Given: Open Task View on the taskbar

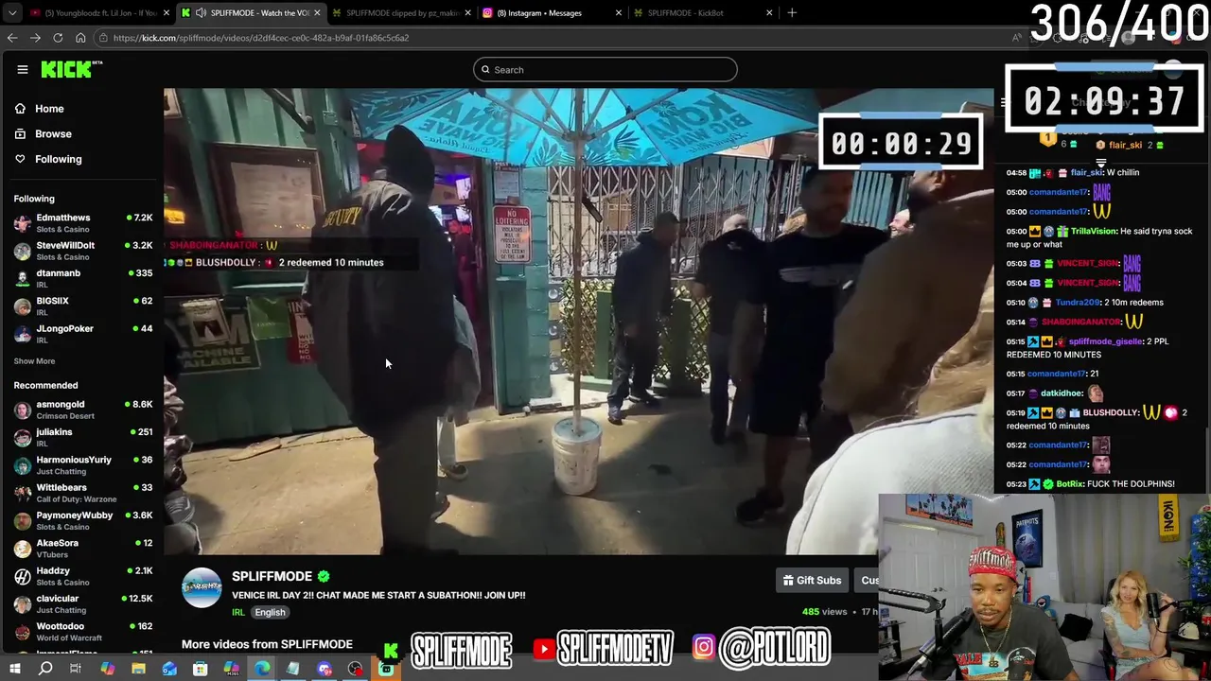Looking at the screenshot, I should click(x=76, y=670).
